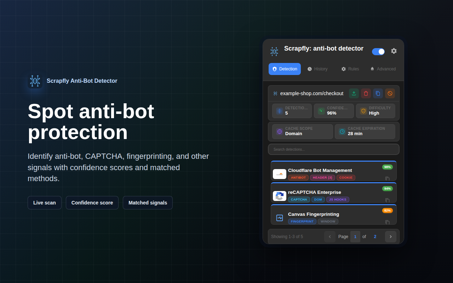Click the 'reCAPTCHA Enterprise' title
The width and height of the screenshot is (453, 283).
coord(315,192)
